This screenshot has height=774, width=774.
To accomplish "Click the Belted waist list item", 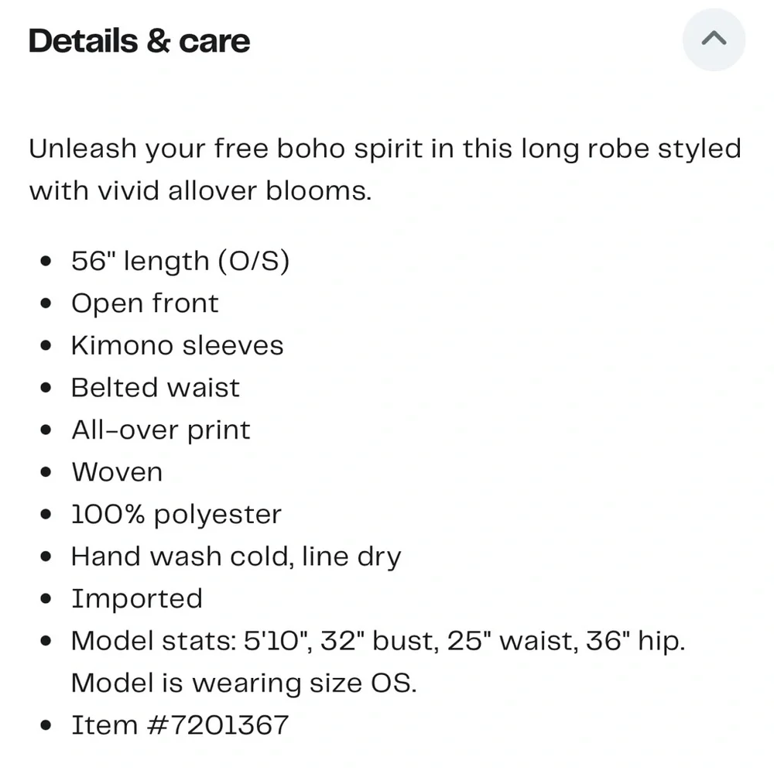I will coord(155,388).
